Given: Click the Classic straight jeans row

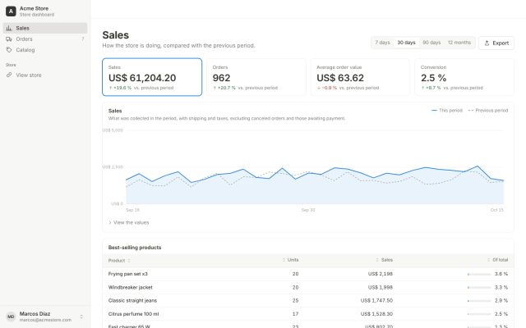Looking at the screenshot, I should pyautogui.click(x=308, y=301).
